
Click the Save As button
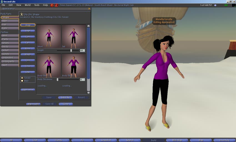[x=65, y=98]
